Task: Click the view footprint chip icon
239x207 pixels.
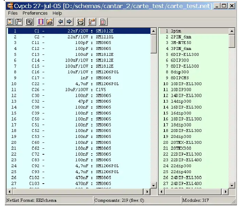Action: [41, 22]
